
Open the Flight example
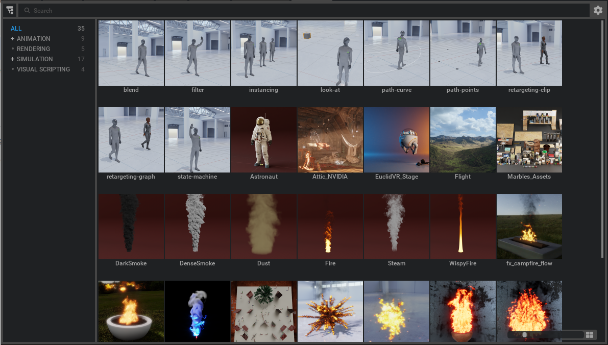click(x=463, y=139)
